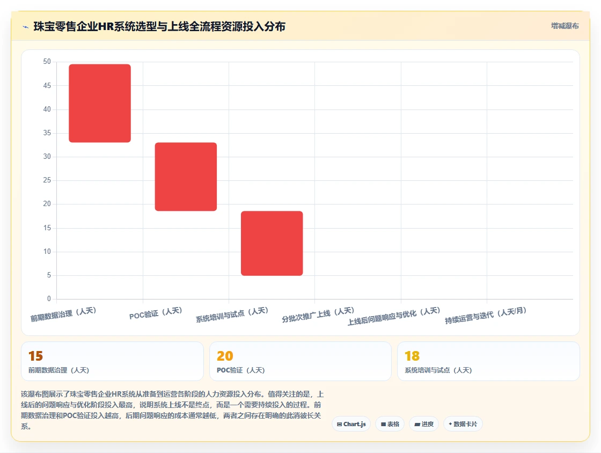Screen dimensions: 601x453
Task: Select the Chart.js tag
Action: pos(351,424)
